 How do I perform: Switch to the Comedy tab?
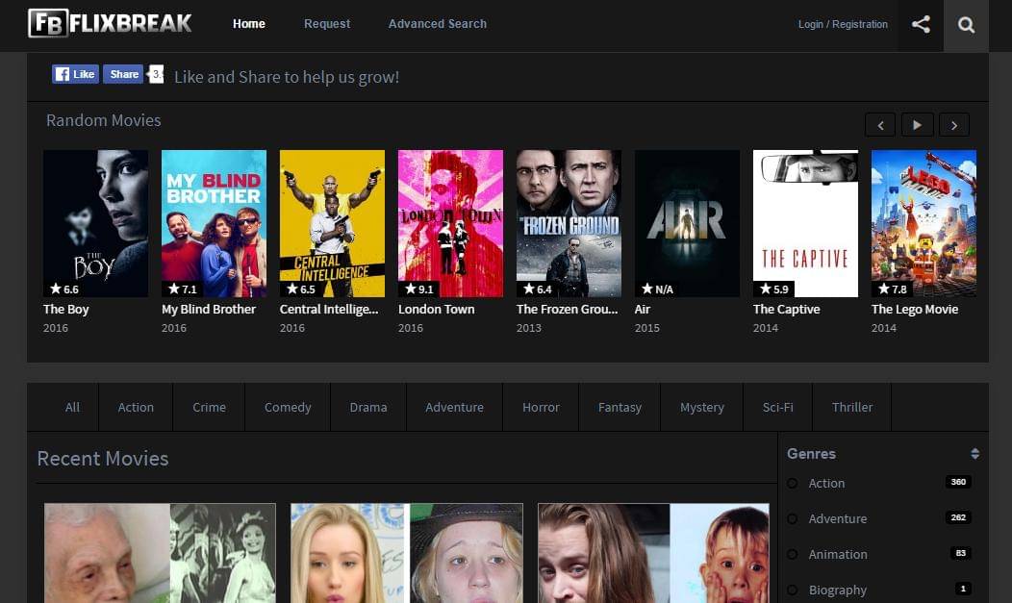(x=288, y=408)
